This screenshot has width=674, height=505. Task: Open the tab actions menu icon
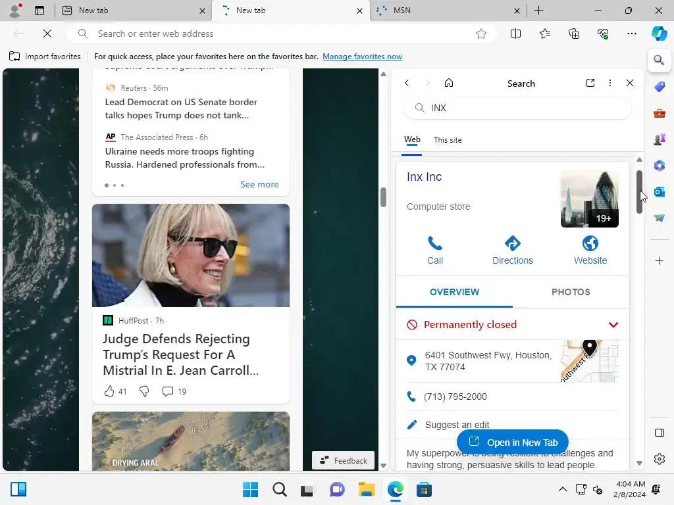(x=39, y=11)
